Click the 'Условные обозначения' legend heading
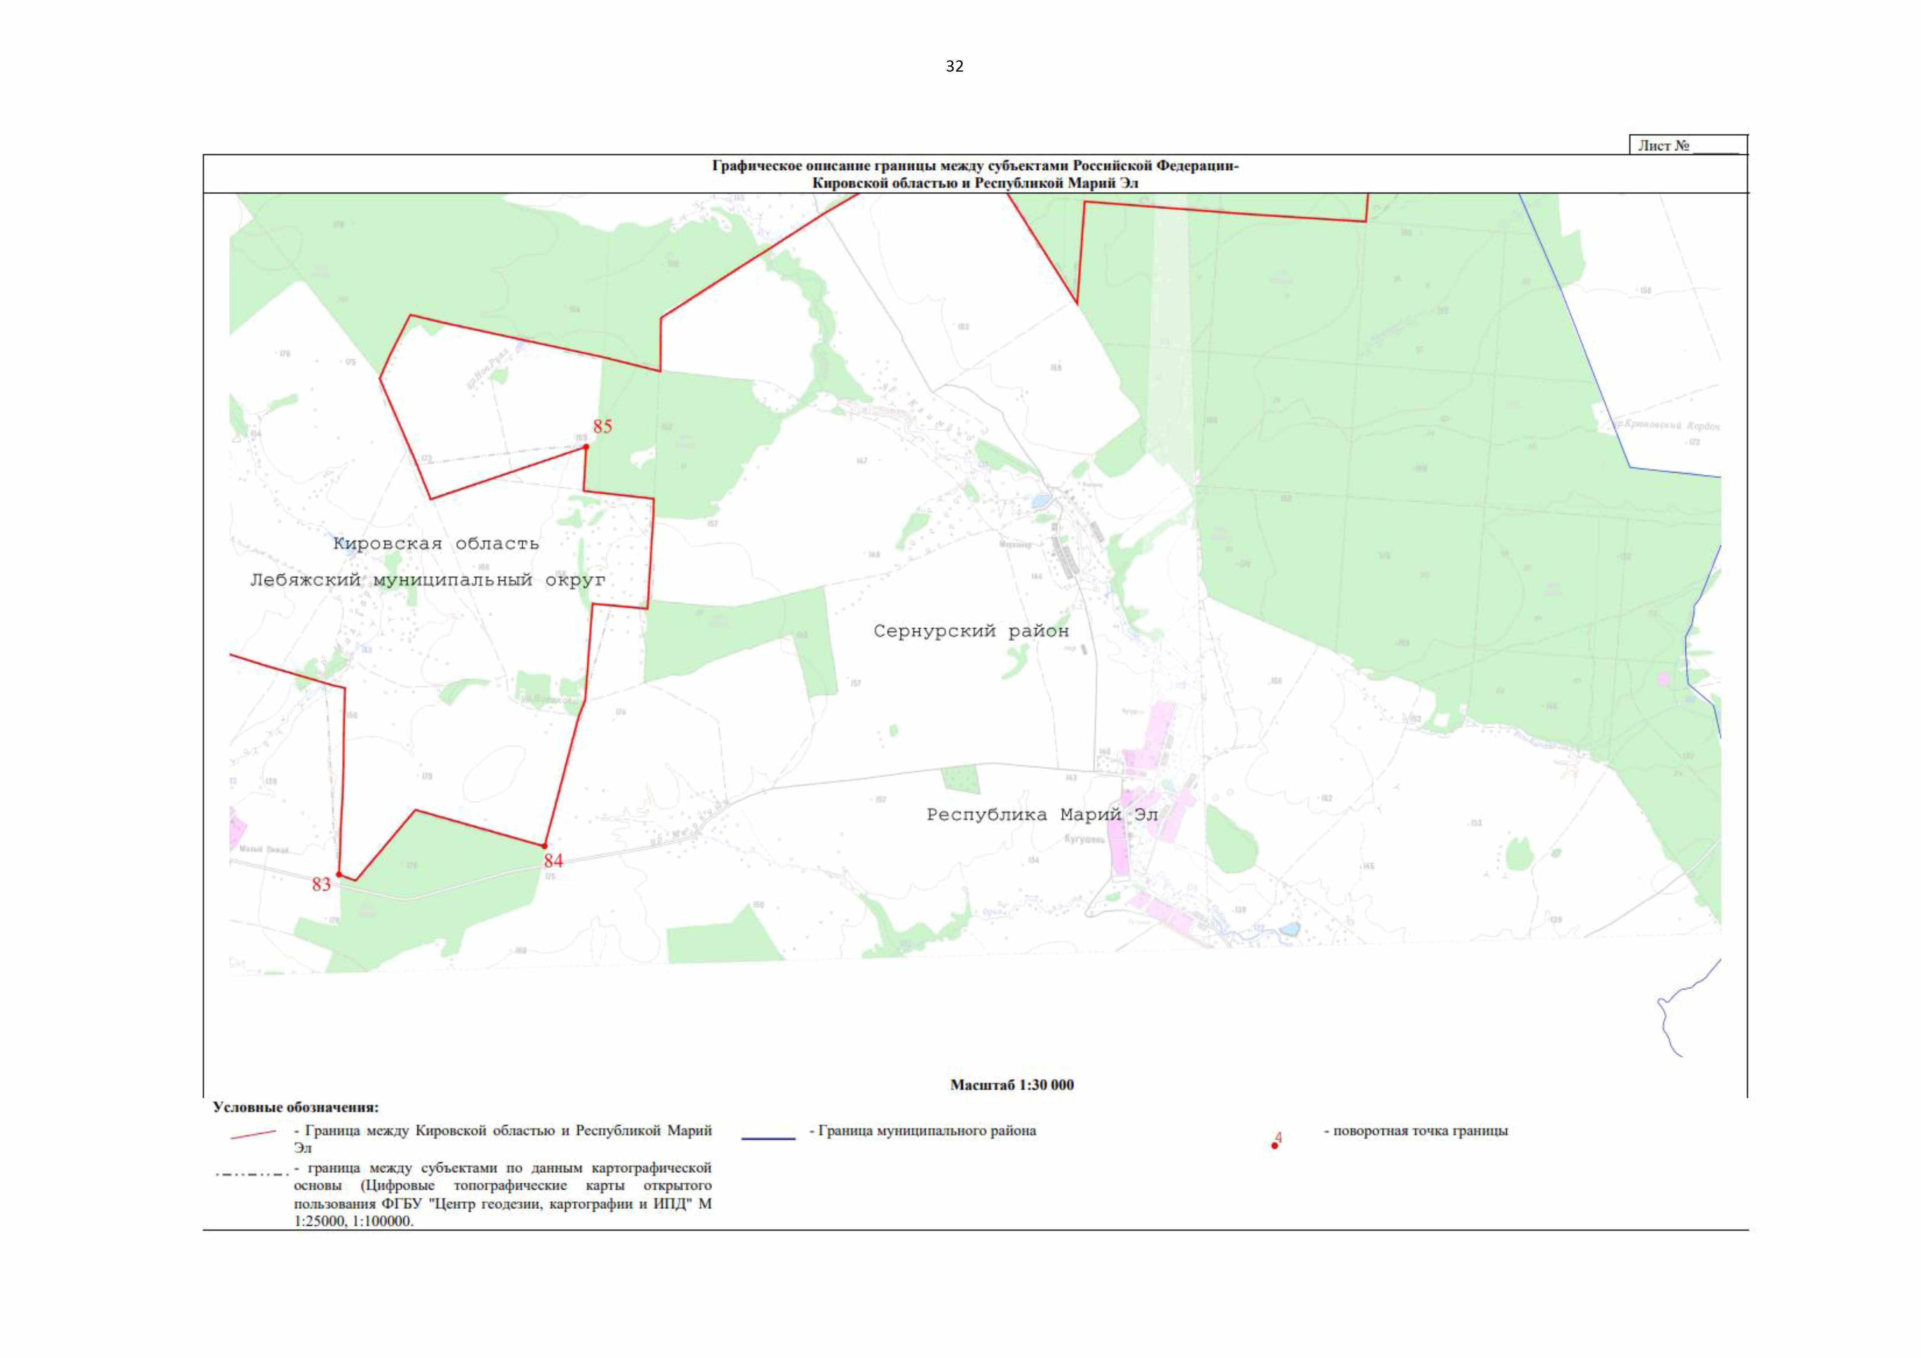 [x=295, y=1107]
